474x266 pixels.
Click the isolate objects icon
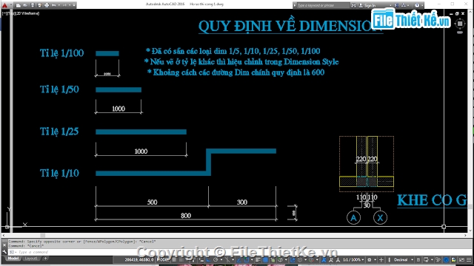(x=438, y=259)
